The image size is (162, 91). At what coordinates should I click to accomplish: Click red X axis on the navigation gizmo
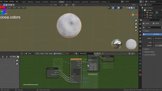(x=136, y=15)
